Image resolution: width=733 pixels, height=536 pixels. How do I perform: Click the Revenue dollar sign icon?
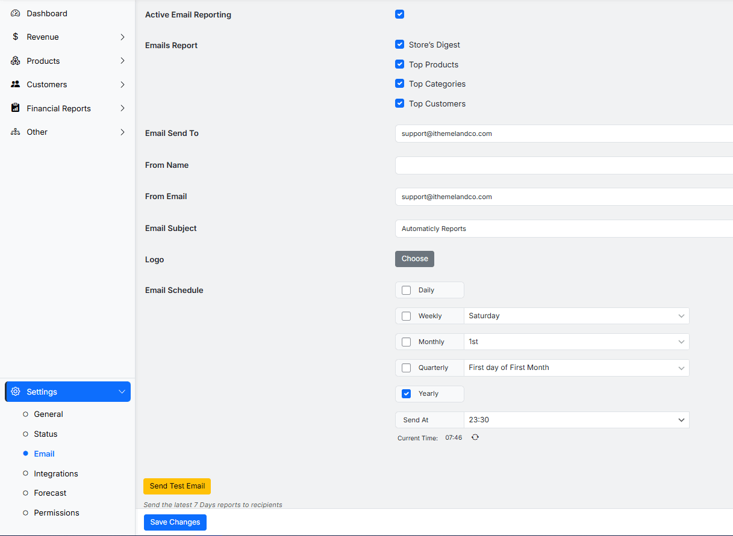16,37
